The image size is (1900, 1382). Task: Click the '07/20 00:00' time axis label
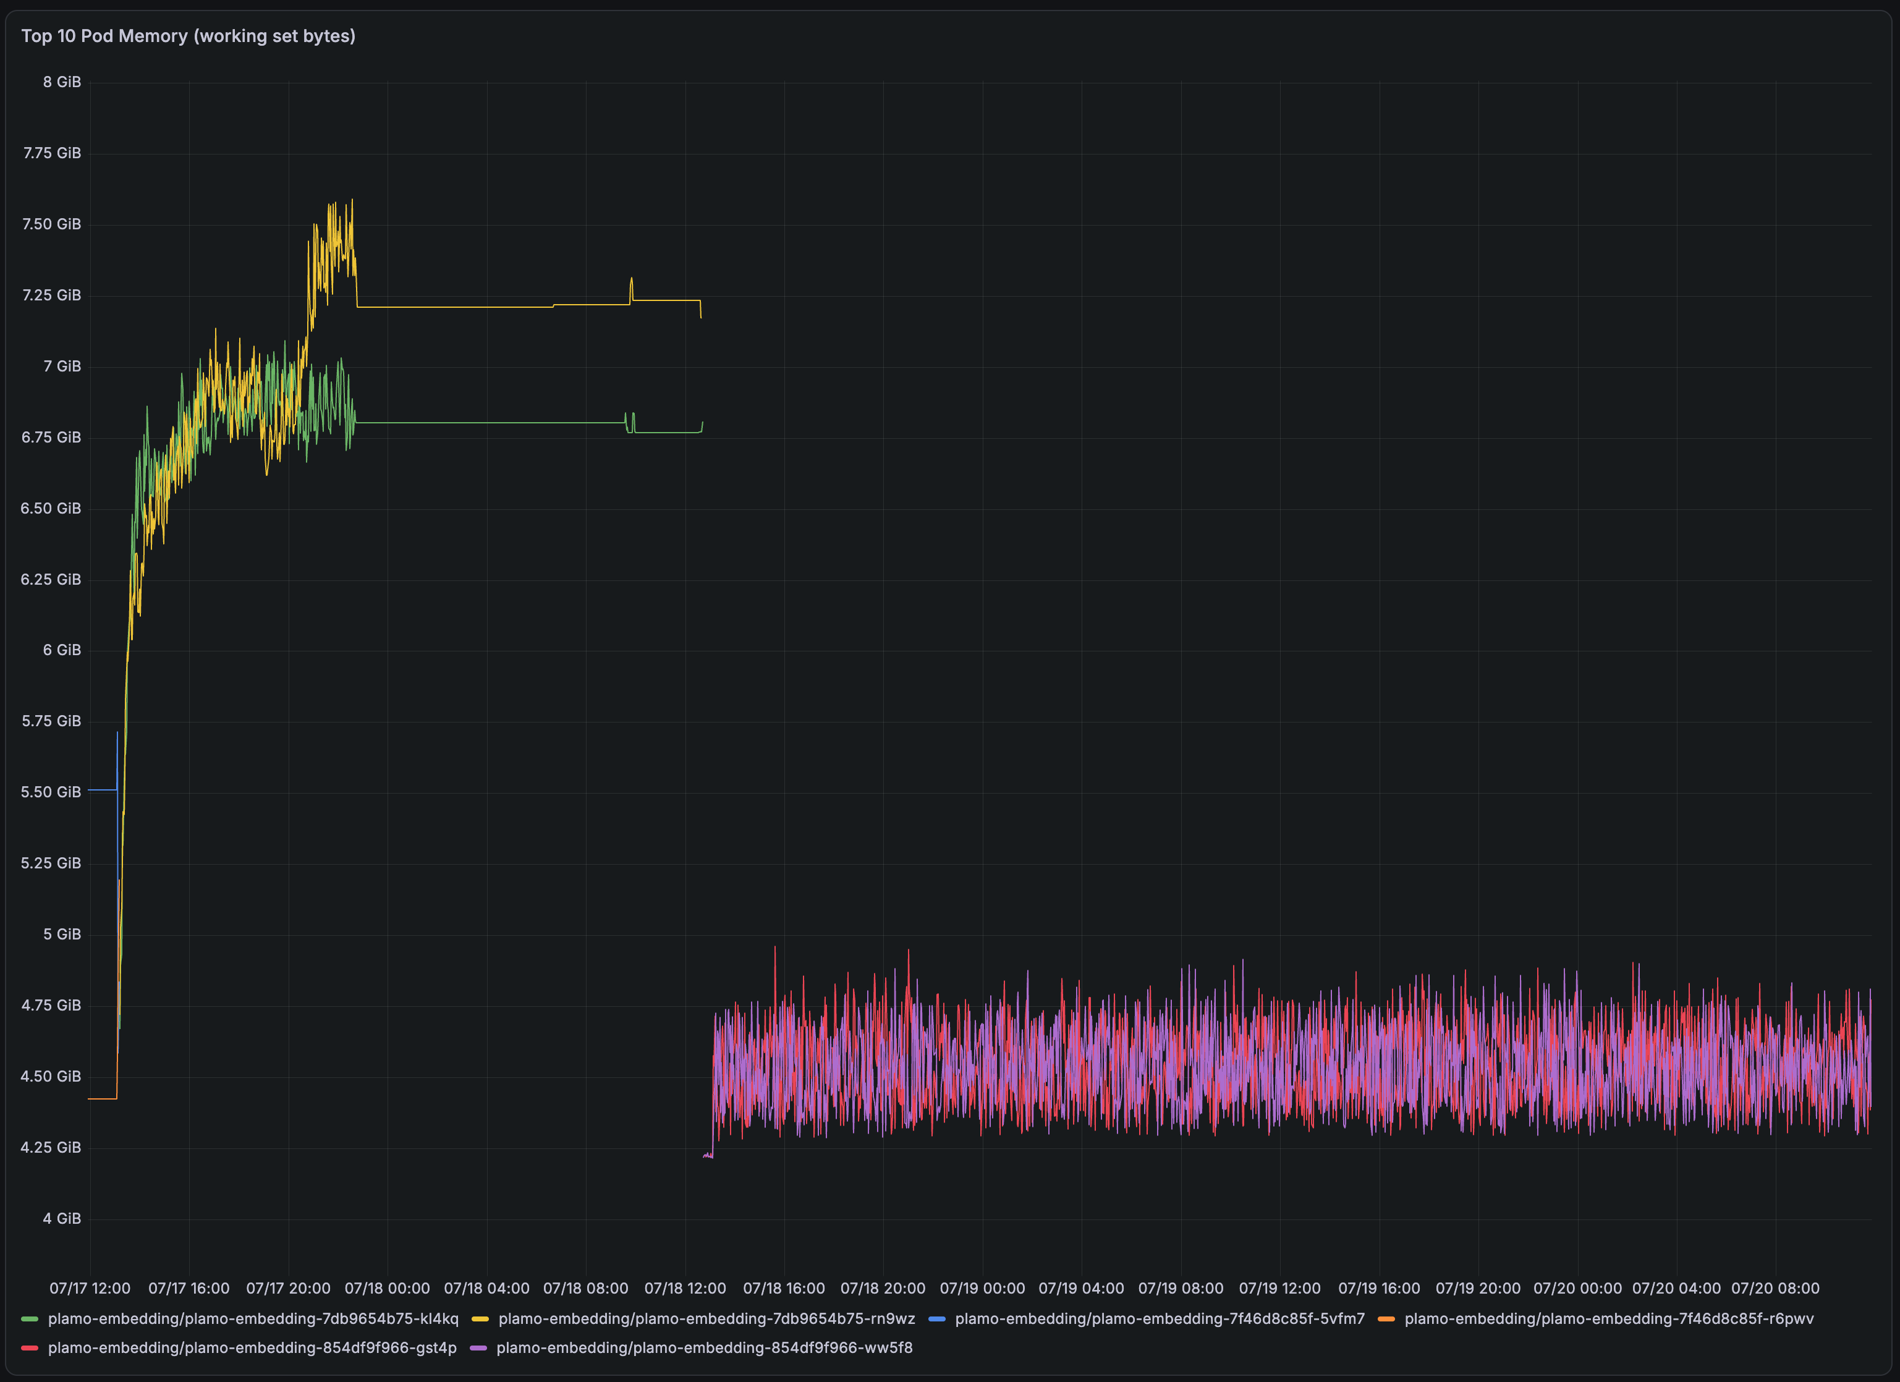point(1577,1288)
